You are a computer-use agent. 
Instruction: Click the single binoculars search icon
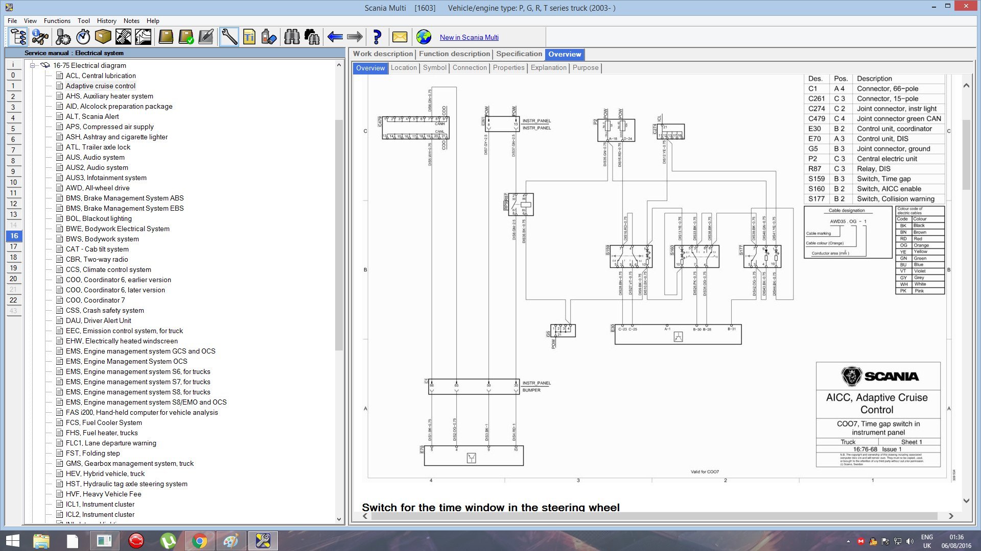pyautogui.click(x=292, y=37)
